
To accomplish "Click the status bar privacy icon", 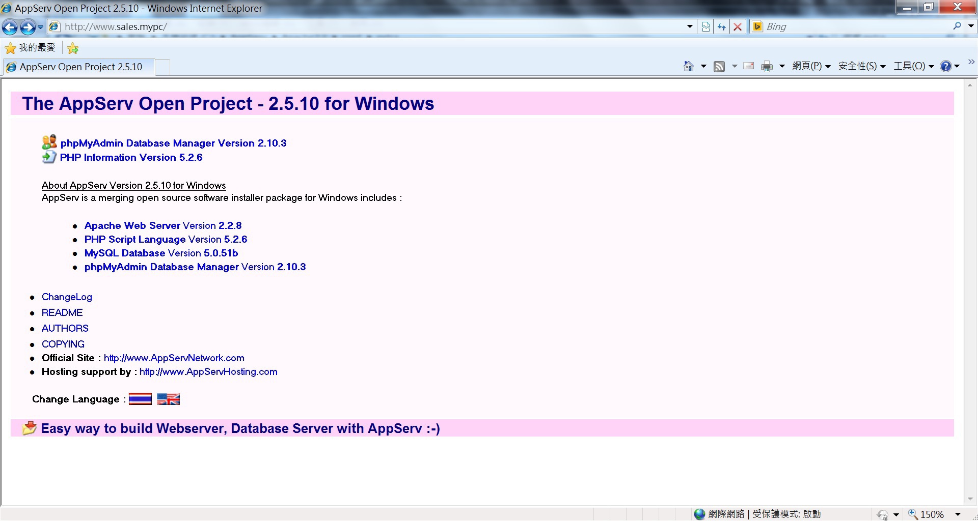I will tap(883, 514).
